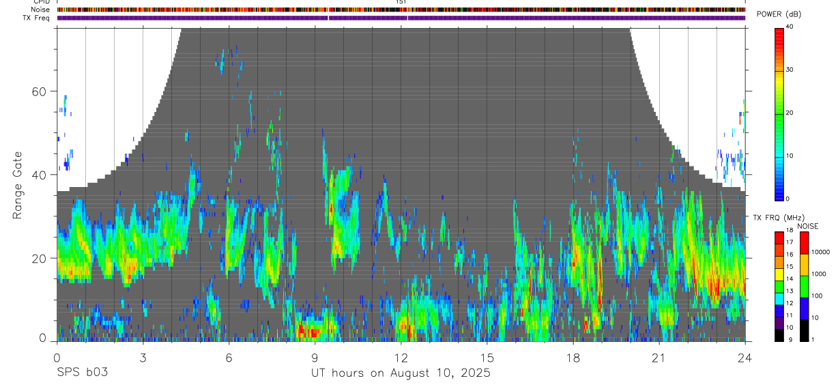
Task: Click the purple TX Freq strip above plot
Action: pos(401,18)
